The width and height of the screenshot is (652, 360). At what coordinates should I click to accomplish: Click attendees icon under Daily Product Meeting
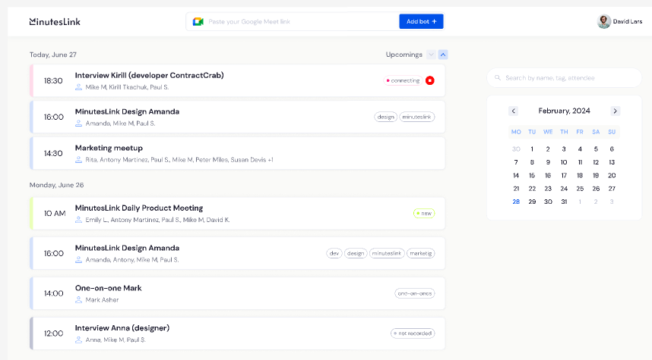click(x=78, y=220)
